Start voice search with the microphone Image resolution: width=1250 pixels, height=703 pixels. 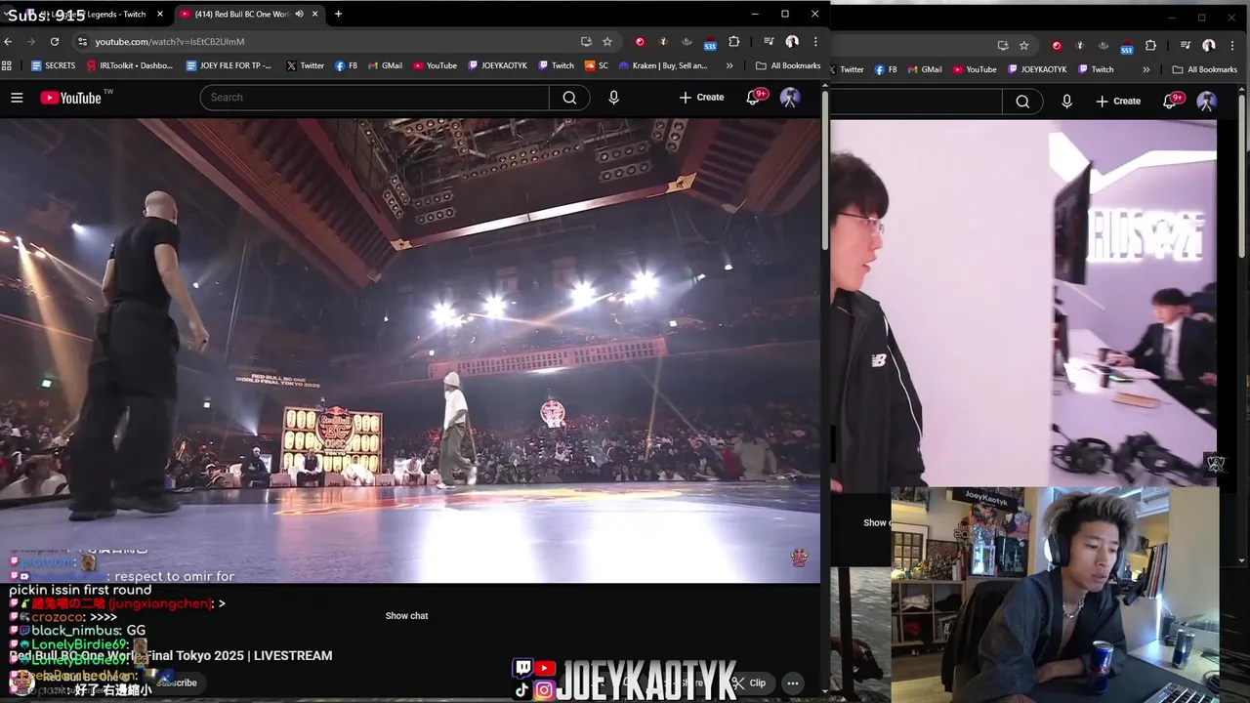click(x=613, y=98)
